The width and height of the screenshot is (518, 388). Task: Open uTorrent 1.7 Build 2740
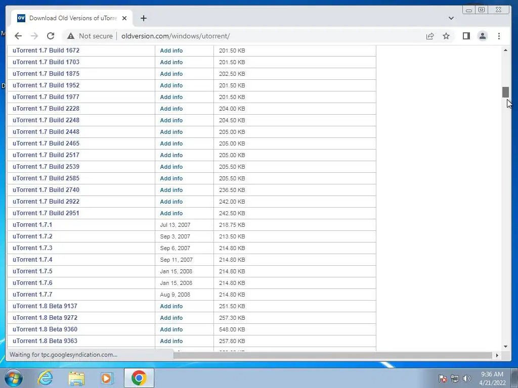[46, 190]
